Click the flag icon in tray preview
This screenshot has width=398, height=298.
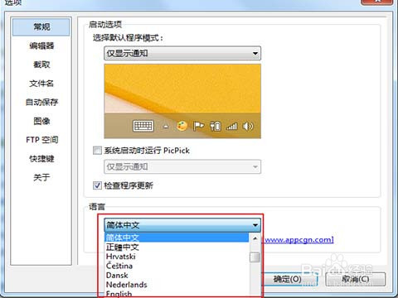click(x=198, y=126)
